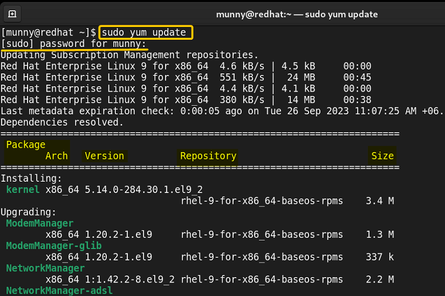Click the 'Arch' column header

pos(57,156)
